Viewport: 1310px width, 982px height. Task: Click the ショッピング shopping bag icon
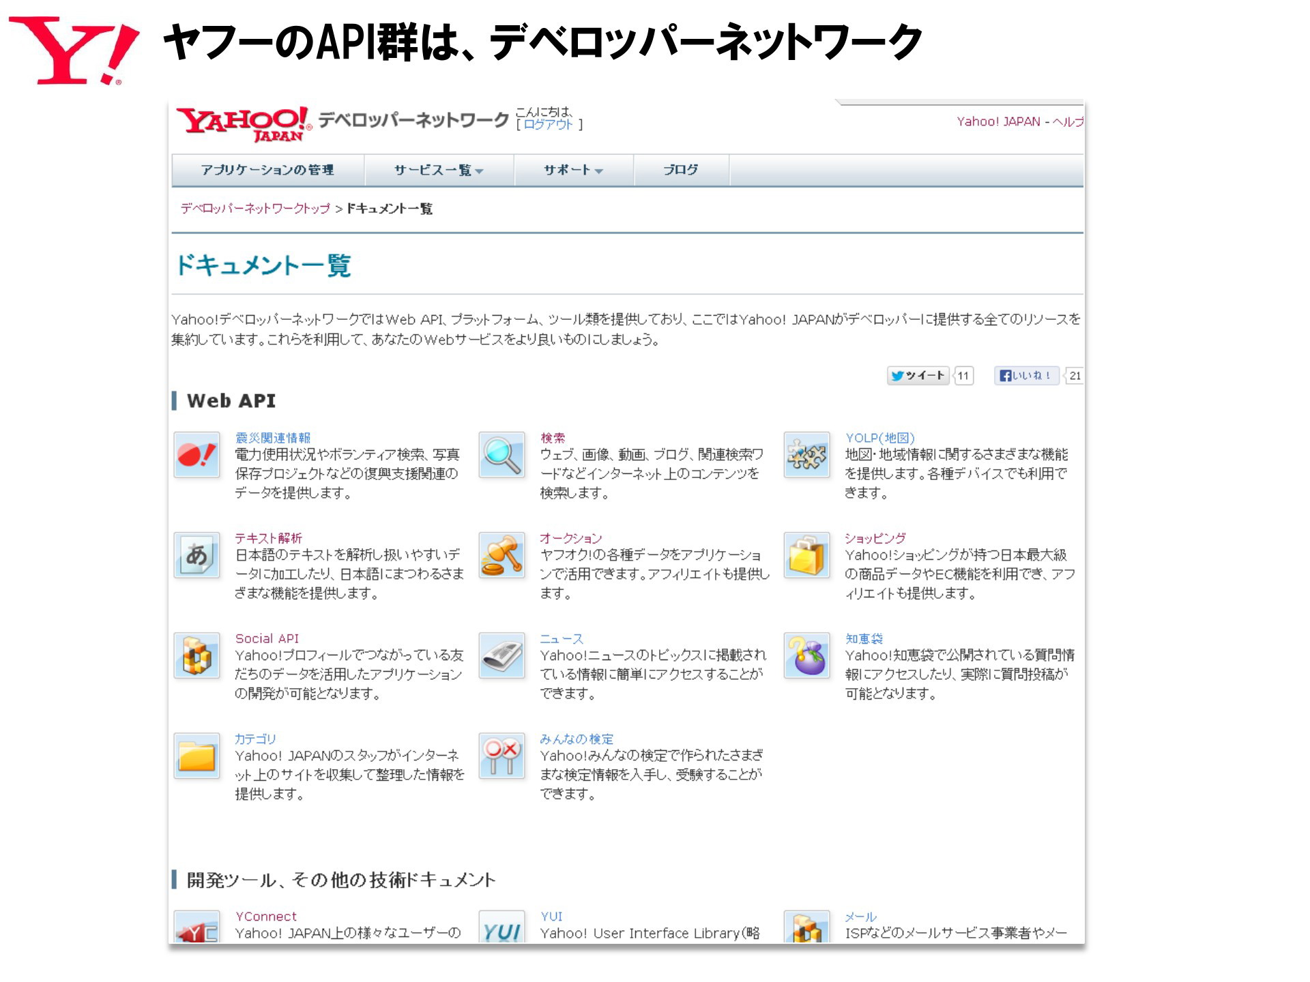click(x=806, y=555)
